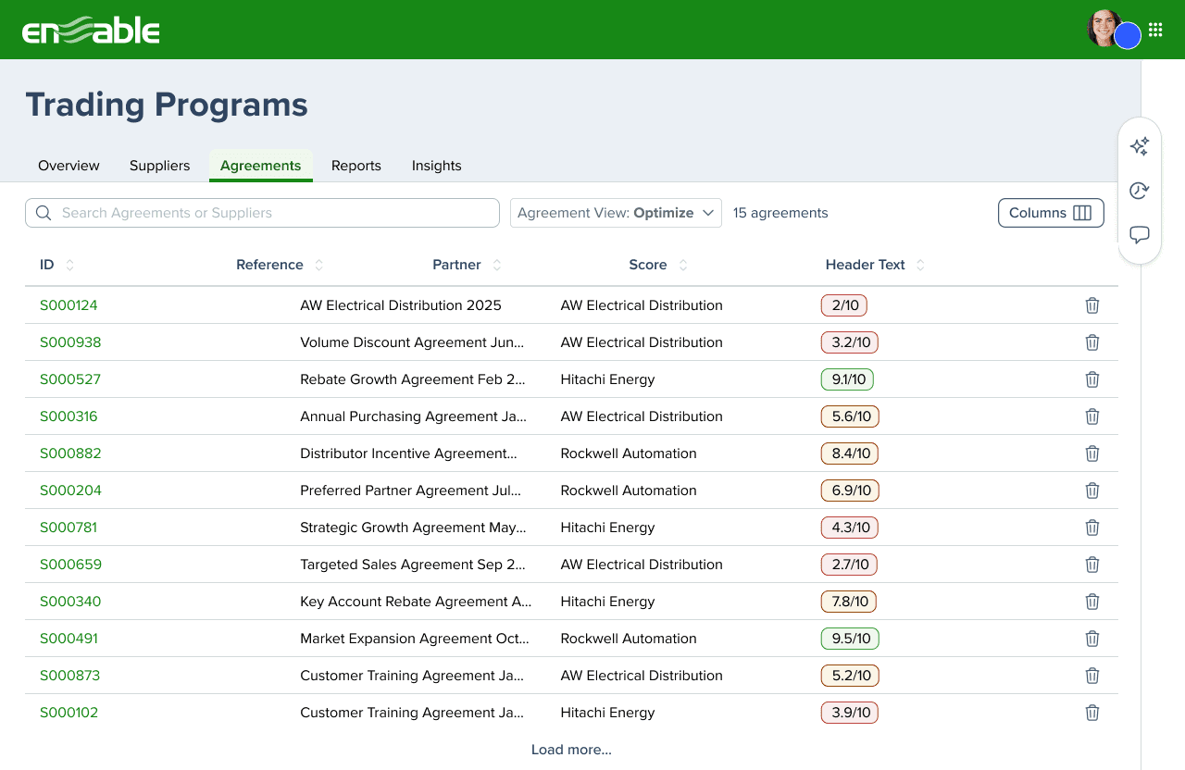
Task: Delete agreement S000491
Action: pos(1092,639)
